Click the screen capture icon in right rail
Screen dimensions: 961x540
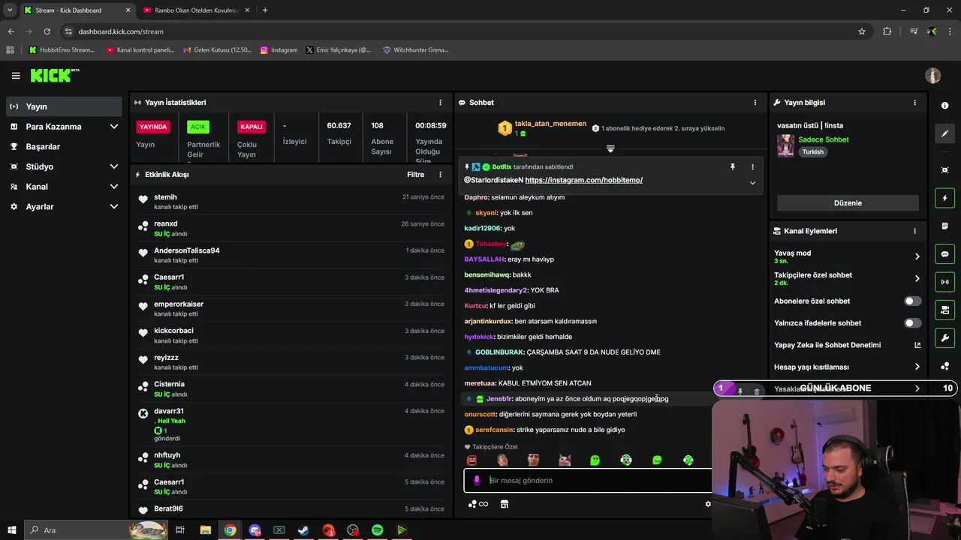945,170
